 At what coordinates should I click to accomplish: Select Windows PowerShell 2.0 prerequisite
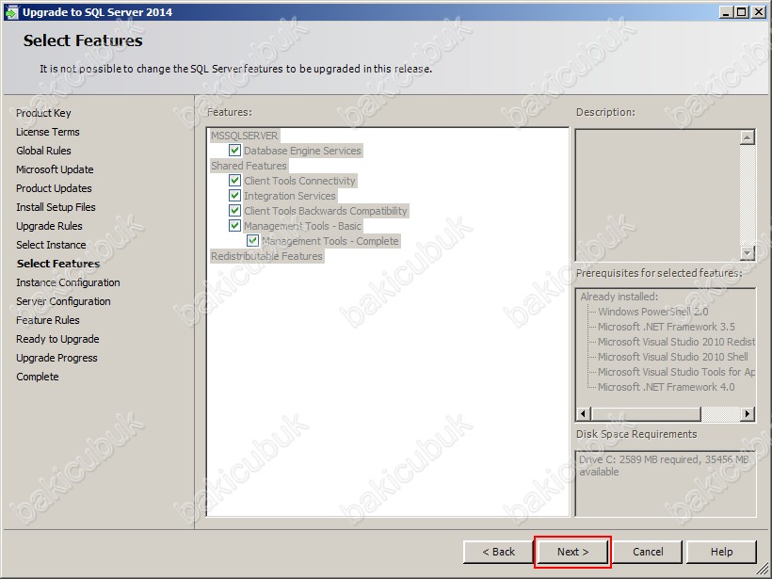(x=652, y=312)
